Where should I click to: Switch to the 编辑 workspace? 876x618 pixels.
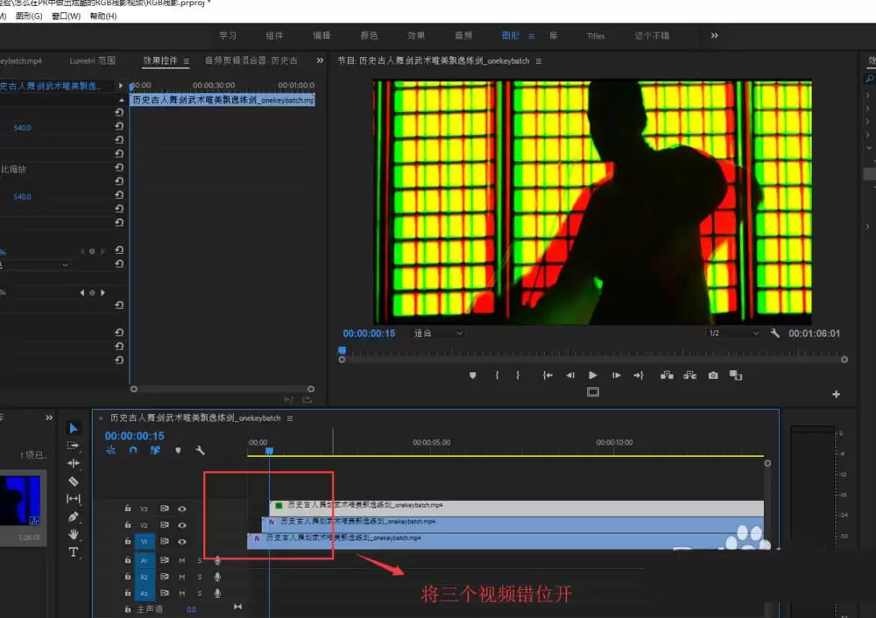pyautogui.click(x=321, y=35)
